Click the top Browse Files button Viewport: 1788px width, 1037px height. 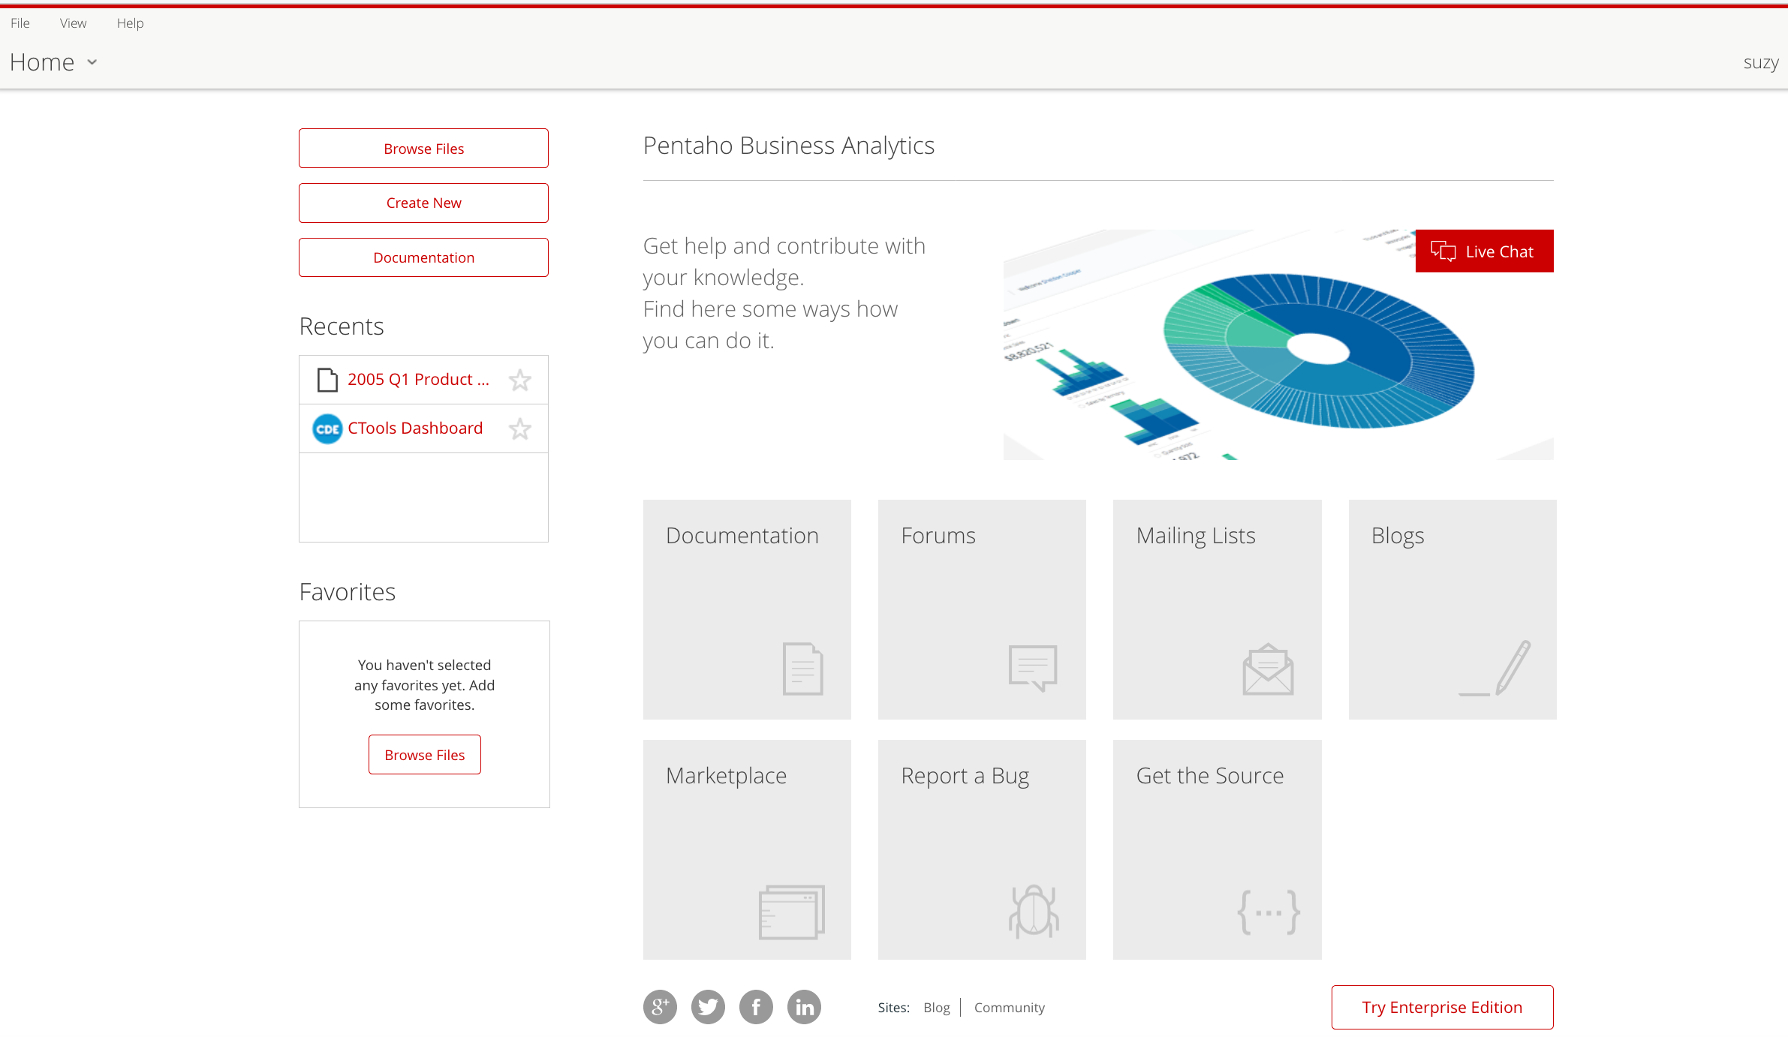pyautogui.click(x=423, y=149)
